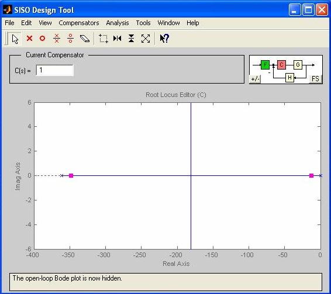The width and height of the screenshot is (331, 294).
Task: Select the arrow pointer tool
Action: pyautogui.click(x=15, y=39)
